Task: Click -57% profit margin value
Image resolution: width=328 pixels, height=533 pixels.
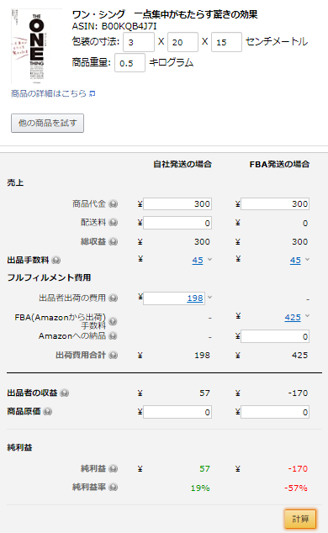Action: tap(296, 488)
